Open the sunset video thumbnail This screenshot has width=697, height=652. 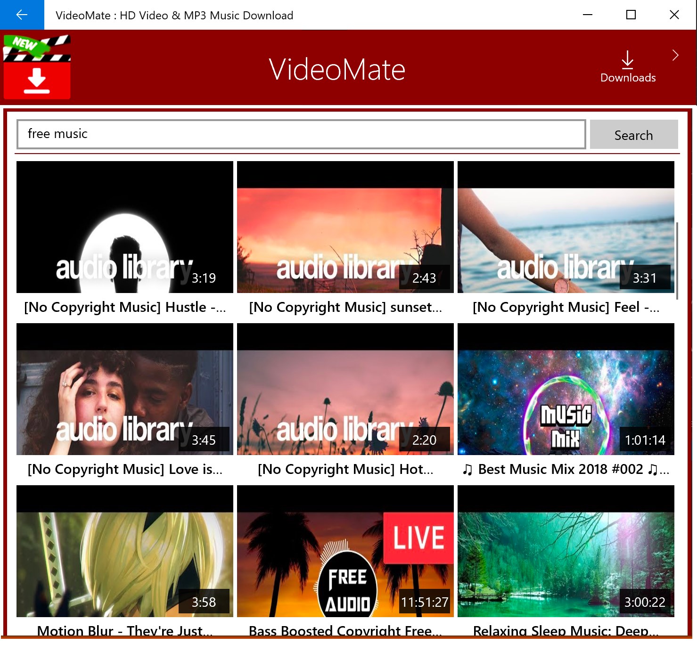(x=345, y=227)
